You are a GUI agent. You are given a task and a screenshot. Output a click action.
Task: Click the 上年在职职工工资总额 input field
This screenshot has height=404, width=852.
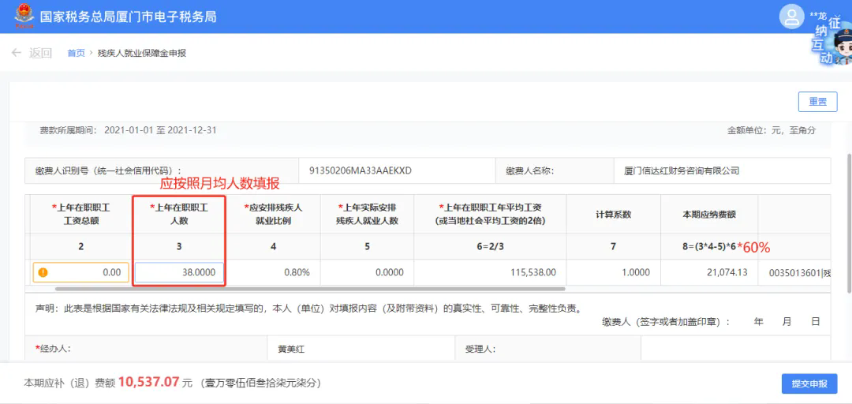click(81, 272)
